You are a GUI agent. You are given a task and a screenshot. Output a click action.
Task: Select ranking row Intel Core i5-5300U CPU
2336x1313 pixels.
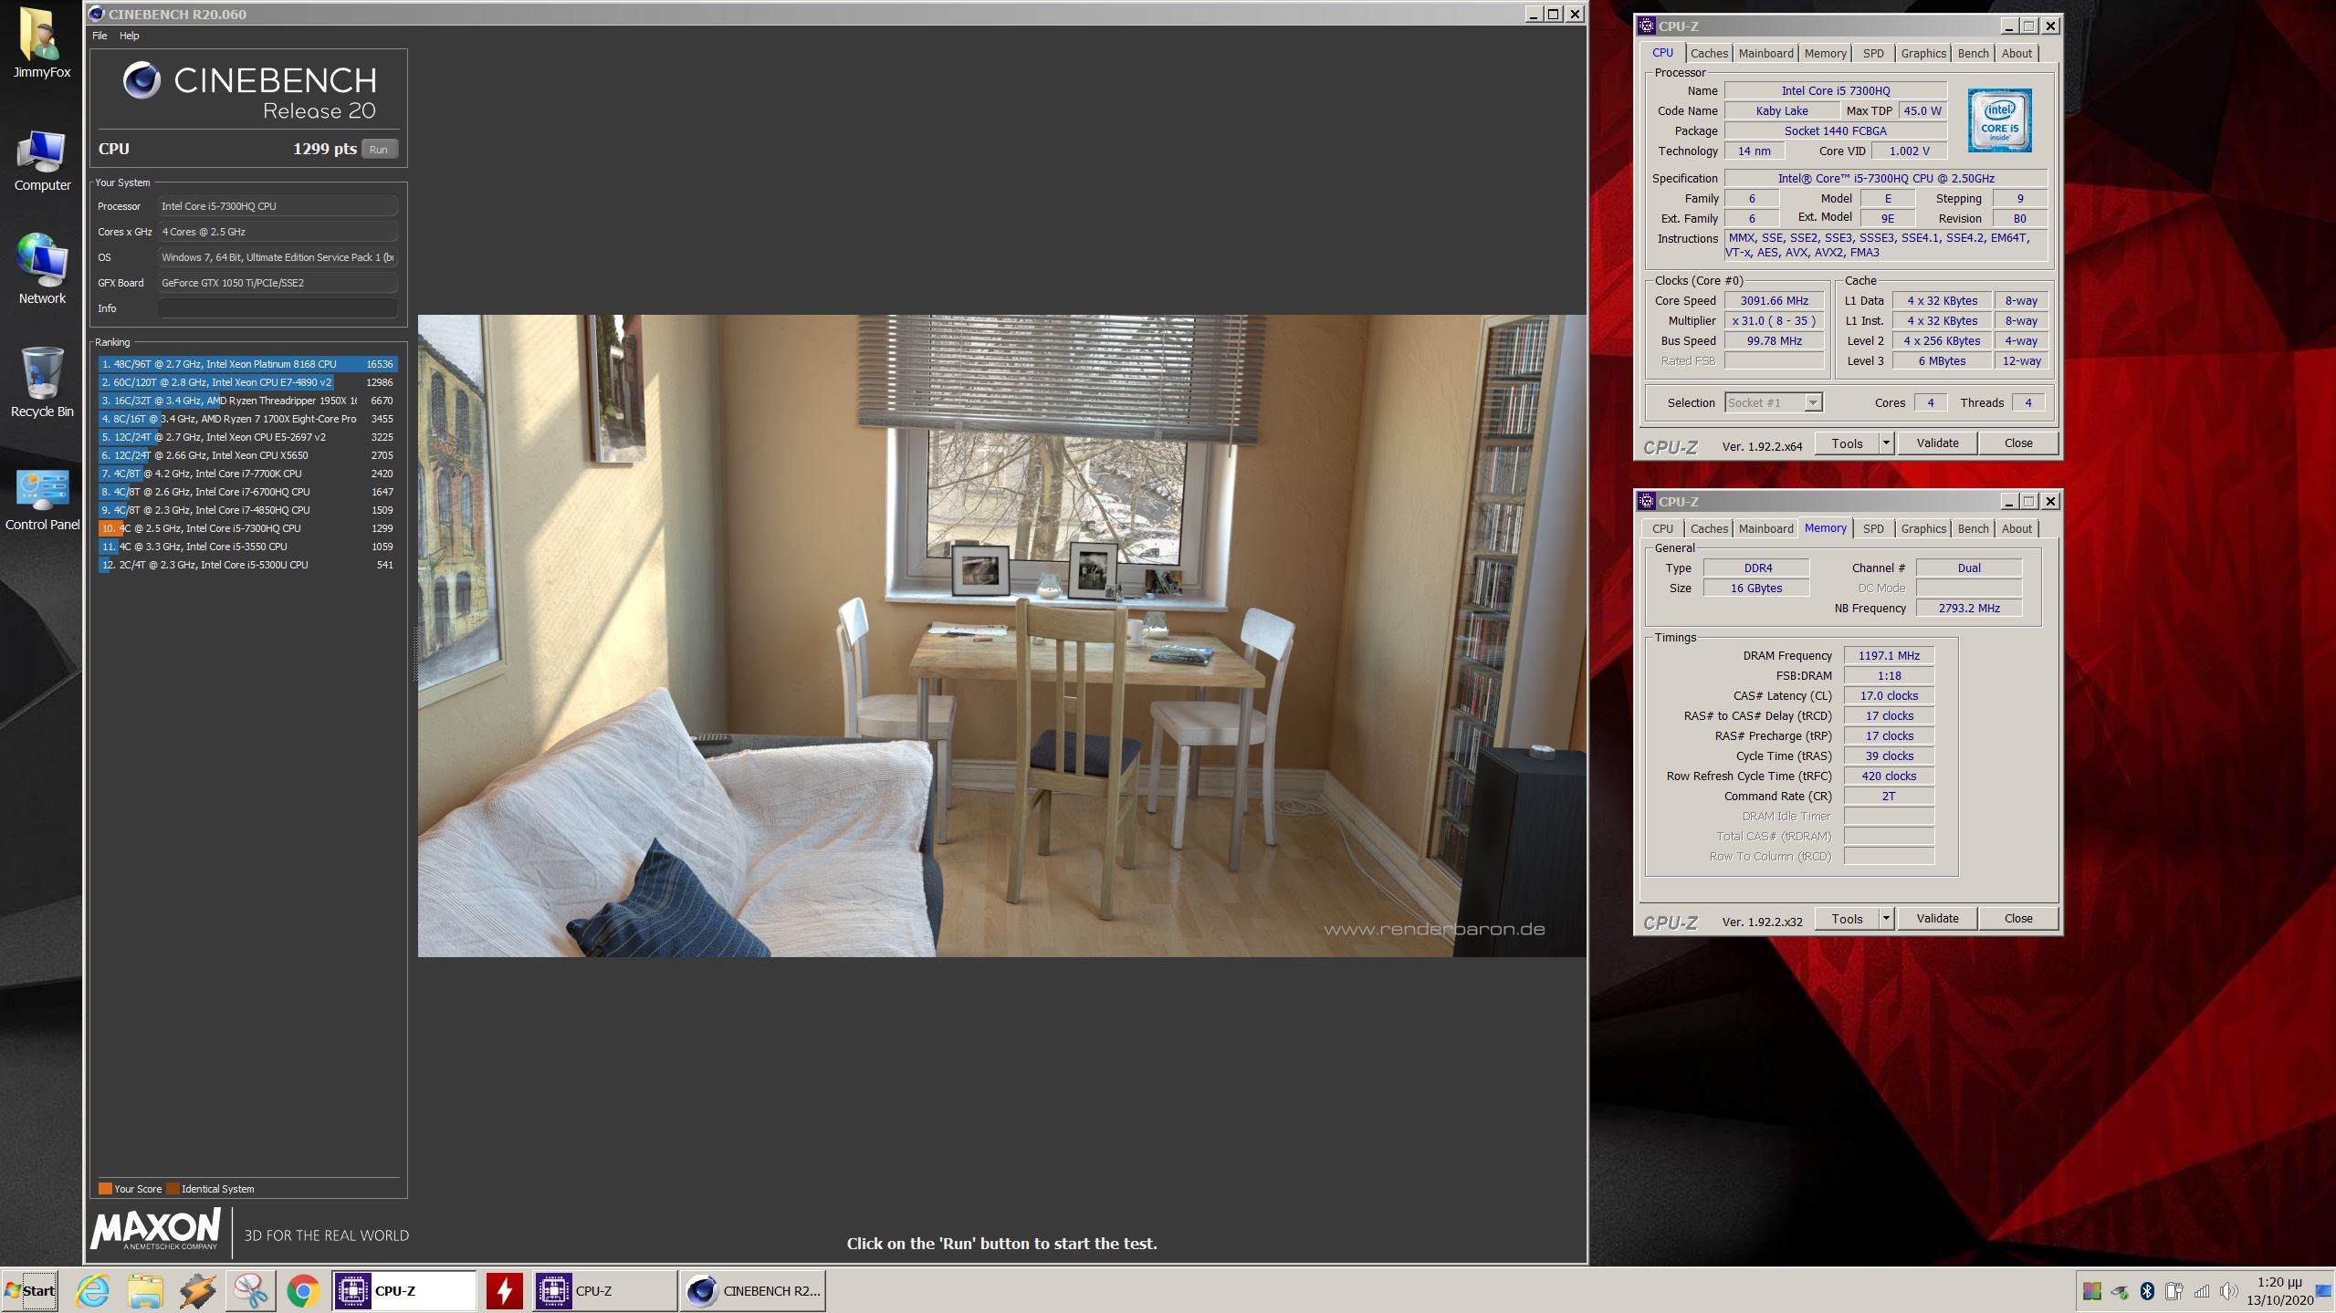coord(247,565)
